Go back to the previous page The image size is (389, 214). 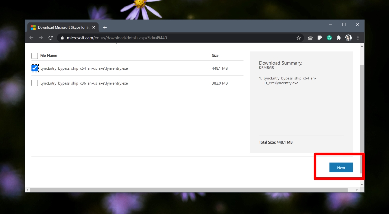pyautogui.click(x=31, y=38)
